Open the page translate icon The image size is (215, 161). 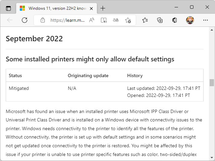(x=116, y=20)
